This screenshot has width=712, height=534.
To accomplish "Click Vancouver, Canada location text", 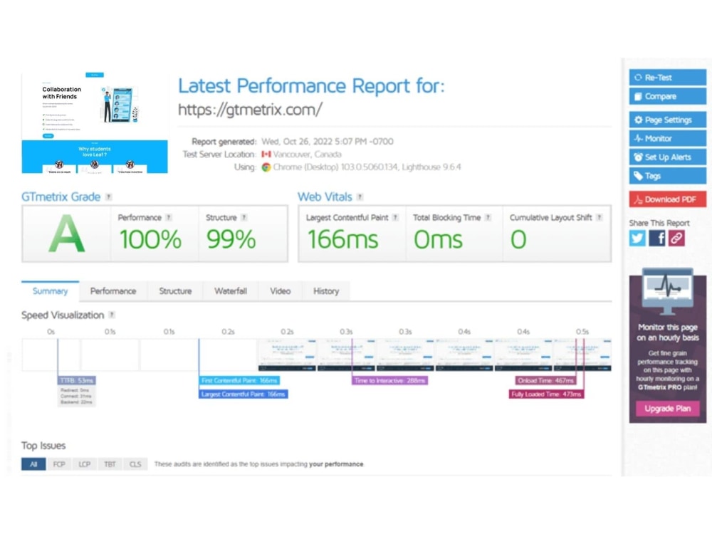I will point(308,155).
